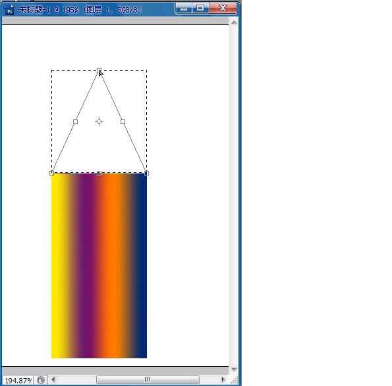Click the right-middle transform handle
Image resolution: width=392 pixels, height=386 pixels.
123,121
